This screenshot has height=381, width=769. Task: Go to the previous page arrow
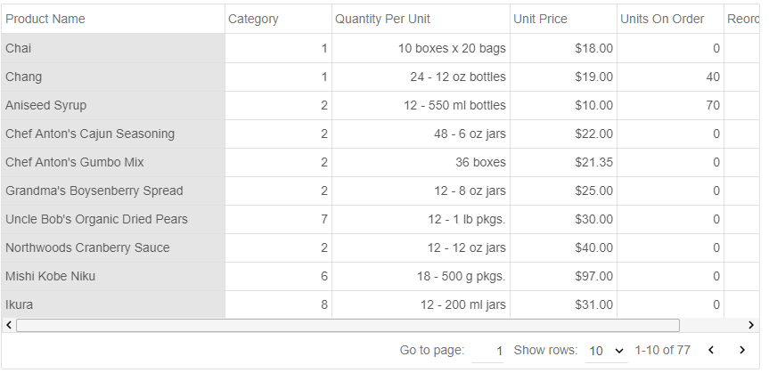(711, 351)
